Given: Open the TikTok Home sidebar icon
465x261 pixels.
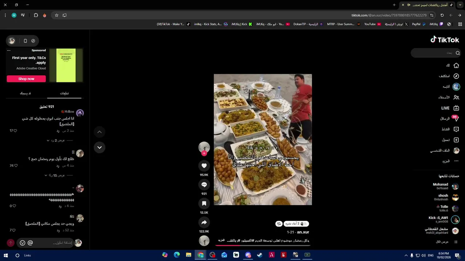Looking at the screenshot, I should tap(456, 66).
